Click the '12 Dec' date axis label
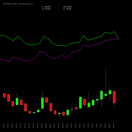Screen dimensions: 132x132 [x=80, y=126]
